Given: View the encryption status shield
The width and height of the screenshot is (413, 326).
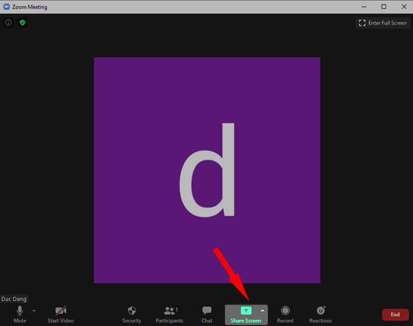Looking at the screenshot, I should [x=22, y=23].
